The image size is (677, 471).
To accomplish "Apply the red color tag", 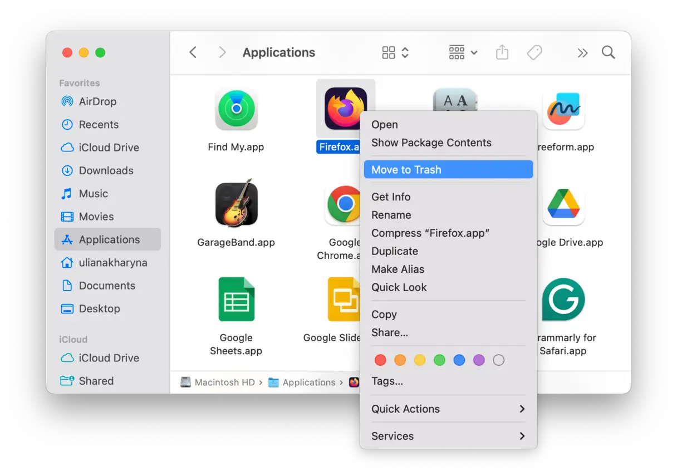I will pyautogui.click(x=380, y=360).
